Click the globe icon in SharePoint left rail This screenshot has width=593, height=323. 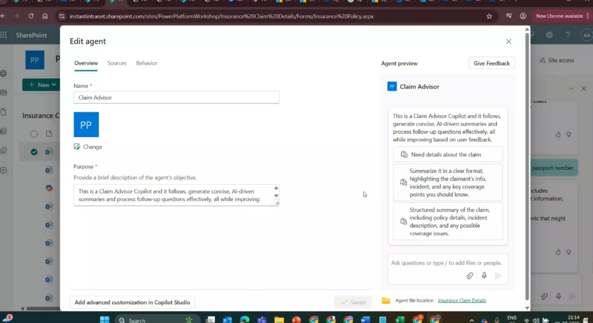tap(4, 74)
